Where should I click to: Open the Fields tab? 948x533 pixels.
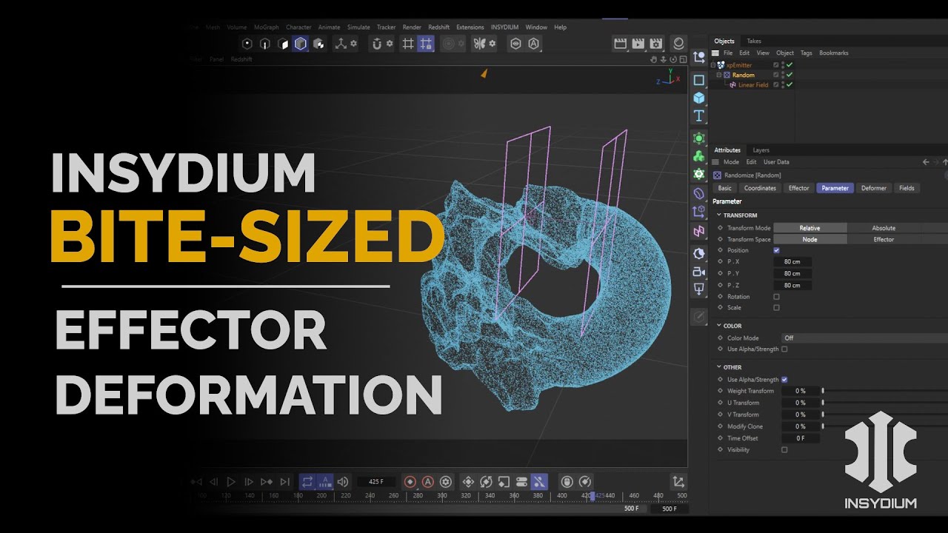click(x=907, y=188)
